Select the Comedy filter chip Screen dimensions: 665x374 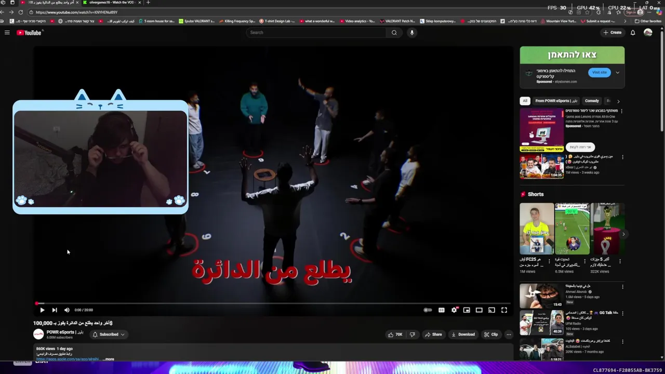tap(592, 101)
